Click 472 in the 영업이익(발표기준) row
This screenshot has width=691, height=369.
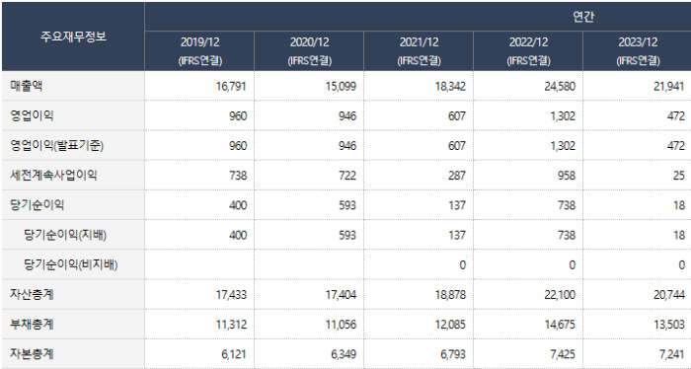(676, 146)
